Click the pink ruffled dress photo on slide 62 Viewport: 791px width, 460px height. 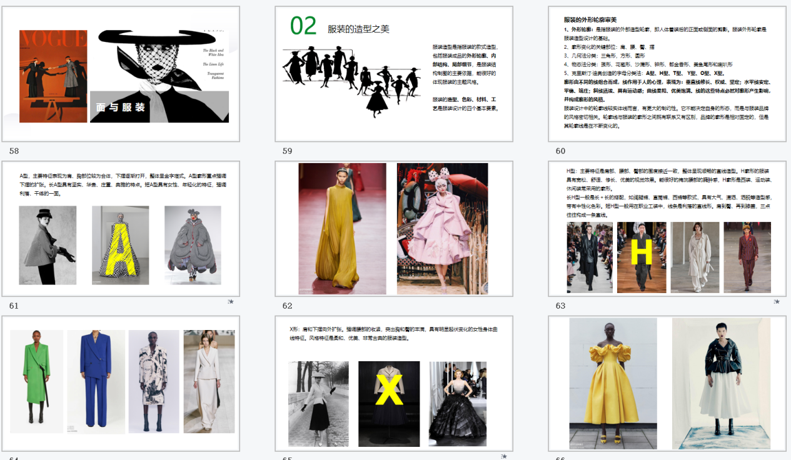pos(442,229)
